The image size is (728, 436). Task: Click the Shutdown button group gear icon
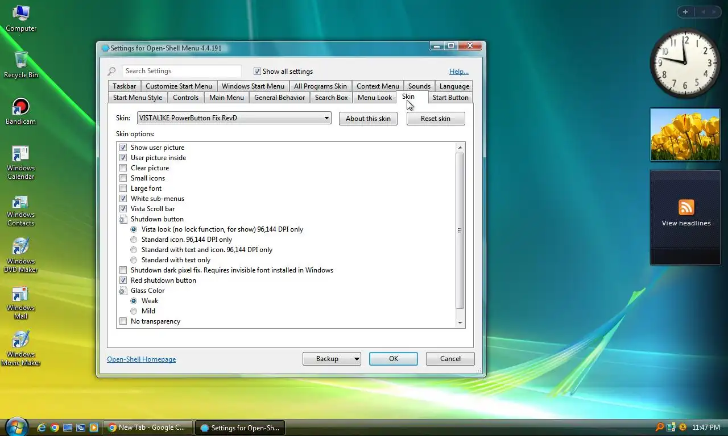(x=123, y=219)
